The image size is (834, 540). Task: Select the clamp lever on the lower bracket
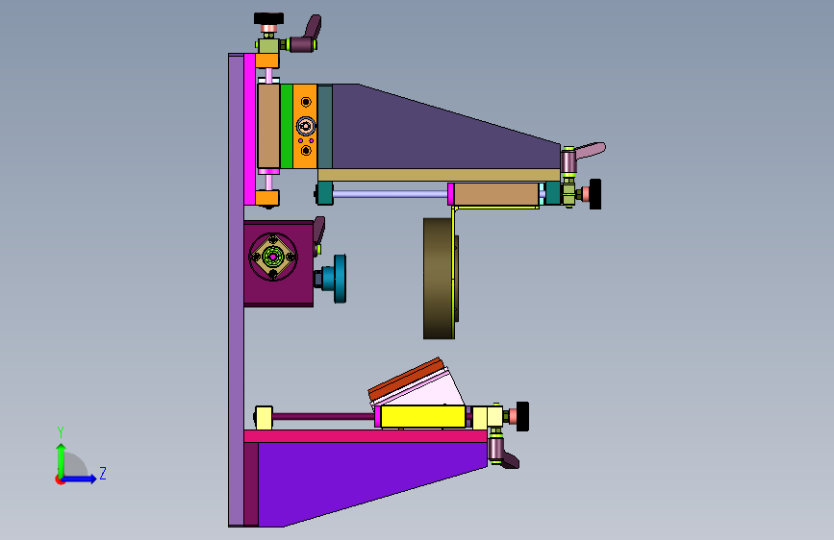pos(502,452)
